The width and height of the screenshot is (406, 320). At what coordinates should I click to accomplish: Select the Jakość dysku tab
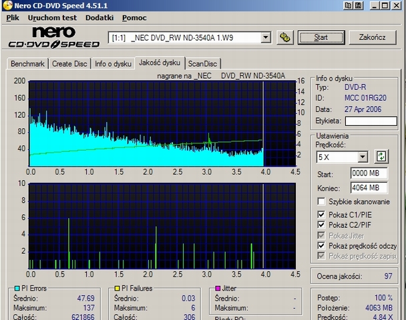tap(160, 63)
